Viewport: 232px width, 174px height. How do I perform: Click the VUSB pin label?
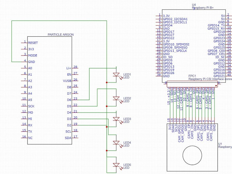coord(67,81)
